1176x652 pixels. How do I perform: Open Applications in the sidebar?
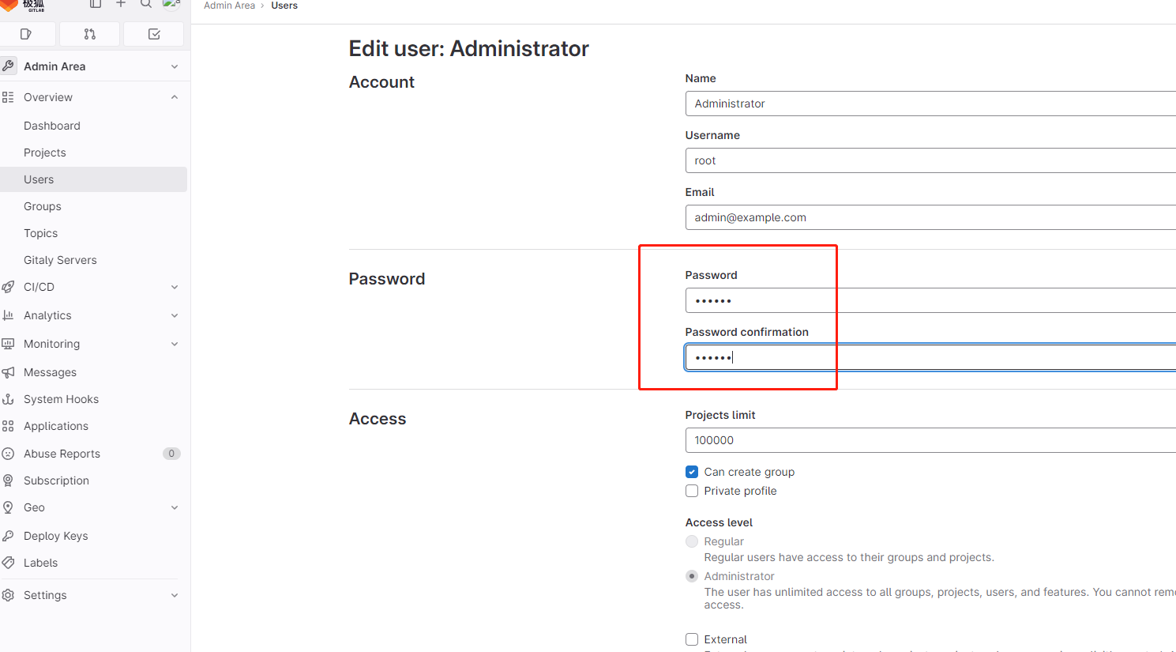click(x=56, y=426)
